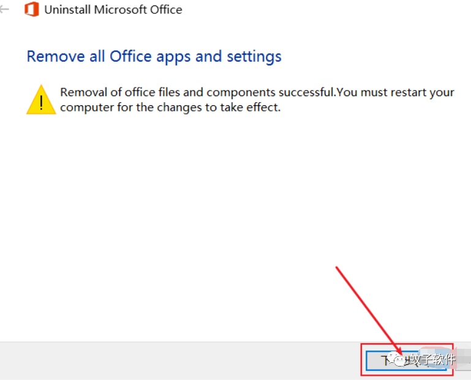471x380 pixels.
Task: Click the "Removal of office files" message text
Action: (x=257, y=100)
